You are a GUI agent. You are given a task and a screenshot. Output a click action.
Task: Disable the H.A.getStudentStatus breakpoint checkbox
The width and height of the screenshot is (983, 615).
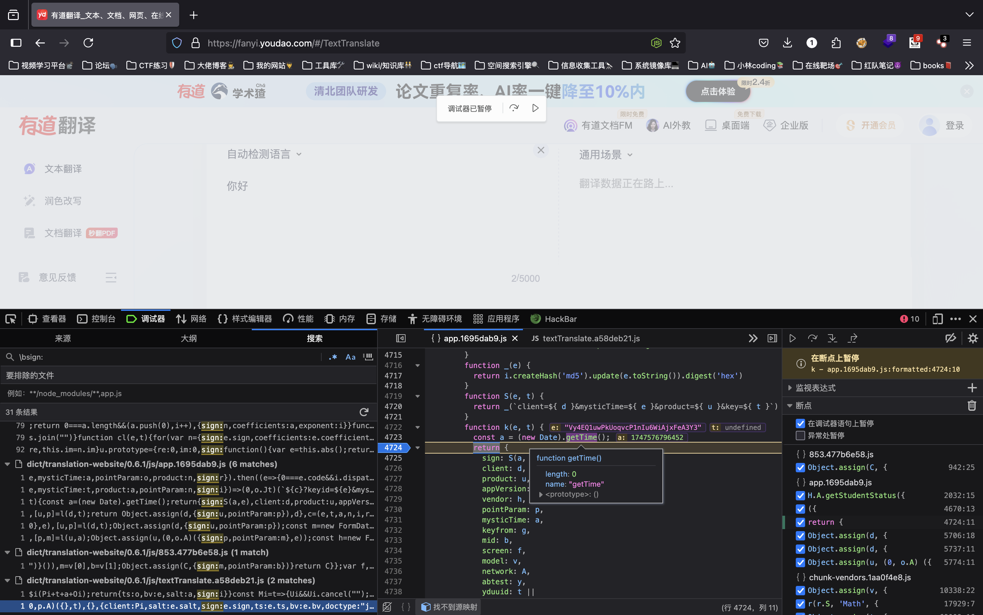pyautogui.click(x=800, y=495)
